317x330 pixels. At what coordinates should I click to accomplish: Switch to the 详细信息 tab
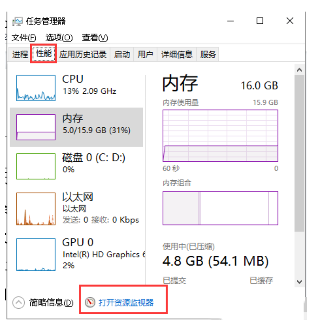coord(177,55)
